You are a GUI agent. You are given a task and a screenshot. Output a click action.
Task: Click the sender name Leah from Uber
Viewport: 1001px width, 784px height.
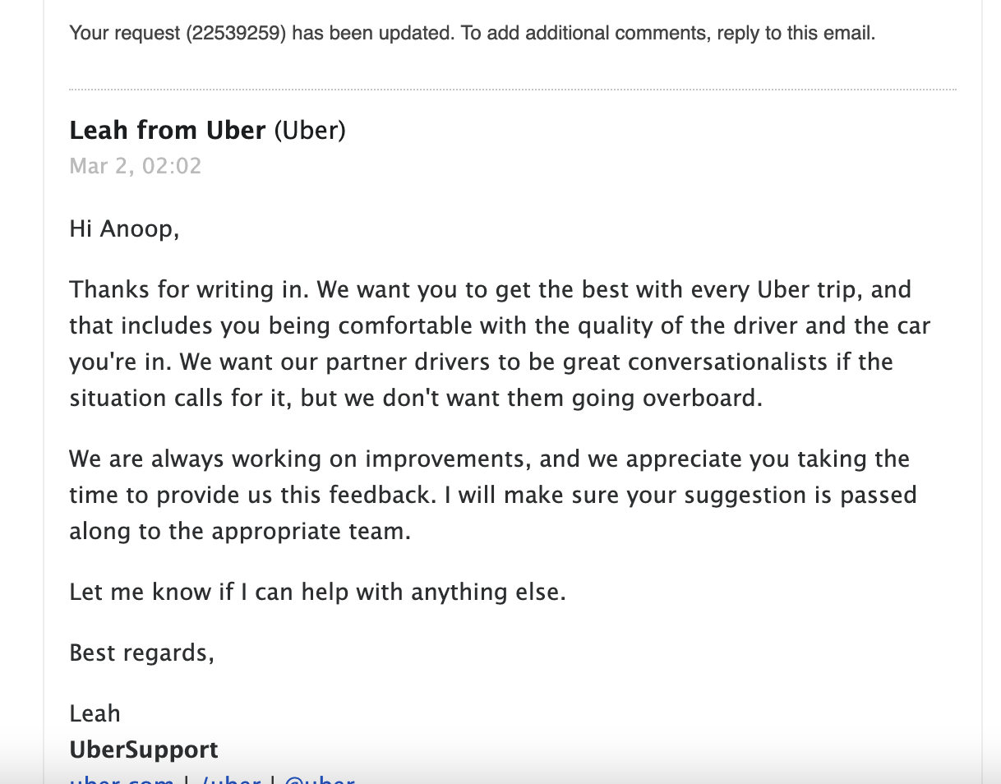[168, 130]
